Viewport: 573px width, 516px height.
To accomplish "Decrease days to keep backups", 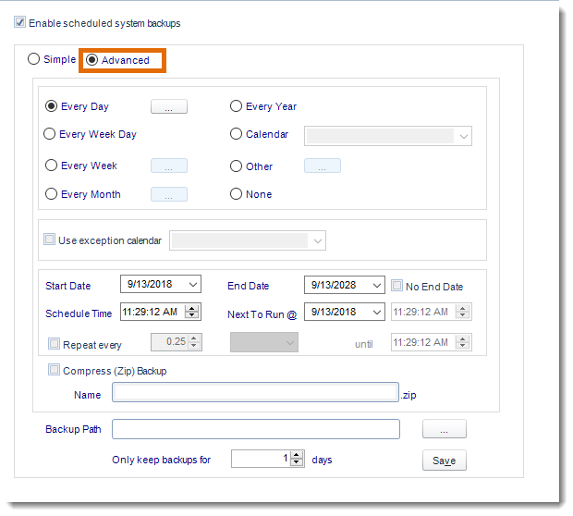I will click(297, 462).
